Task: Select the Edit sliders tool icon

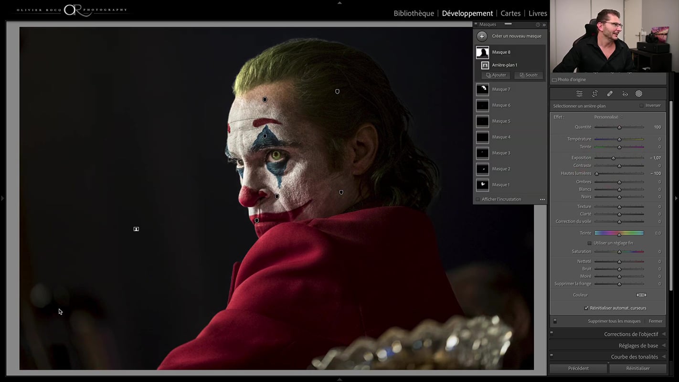Action: point(579,94)
